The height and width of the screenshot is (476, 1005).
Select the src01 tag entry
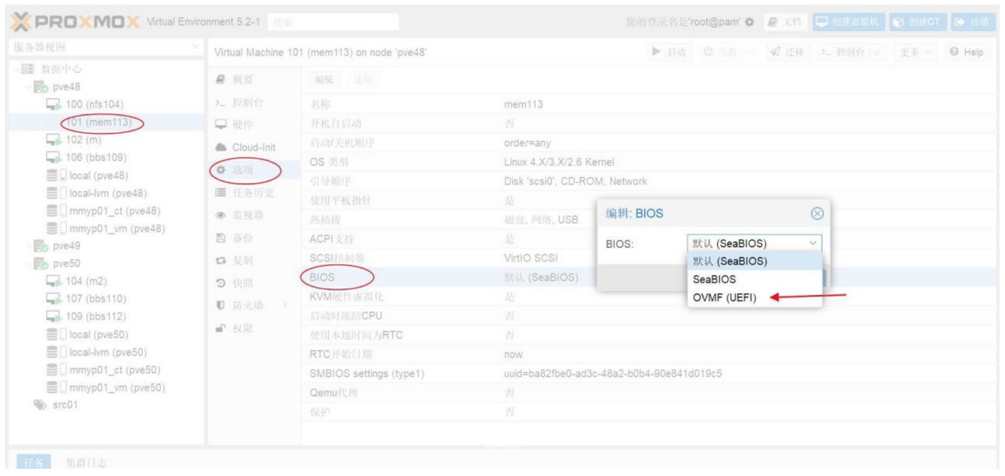coord(65,405)
